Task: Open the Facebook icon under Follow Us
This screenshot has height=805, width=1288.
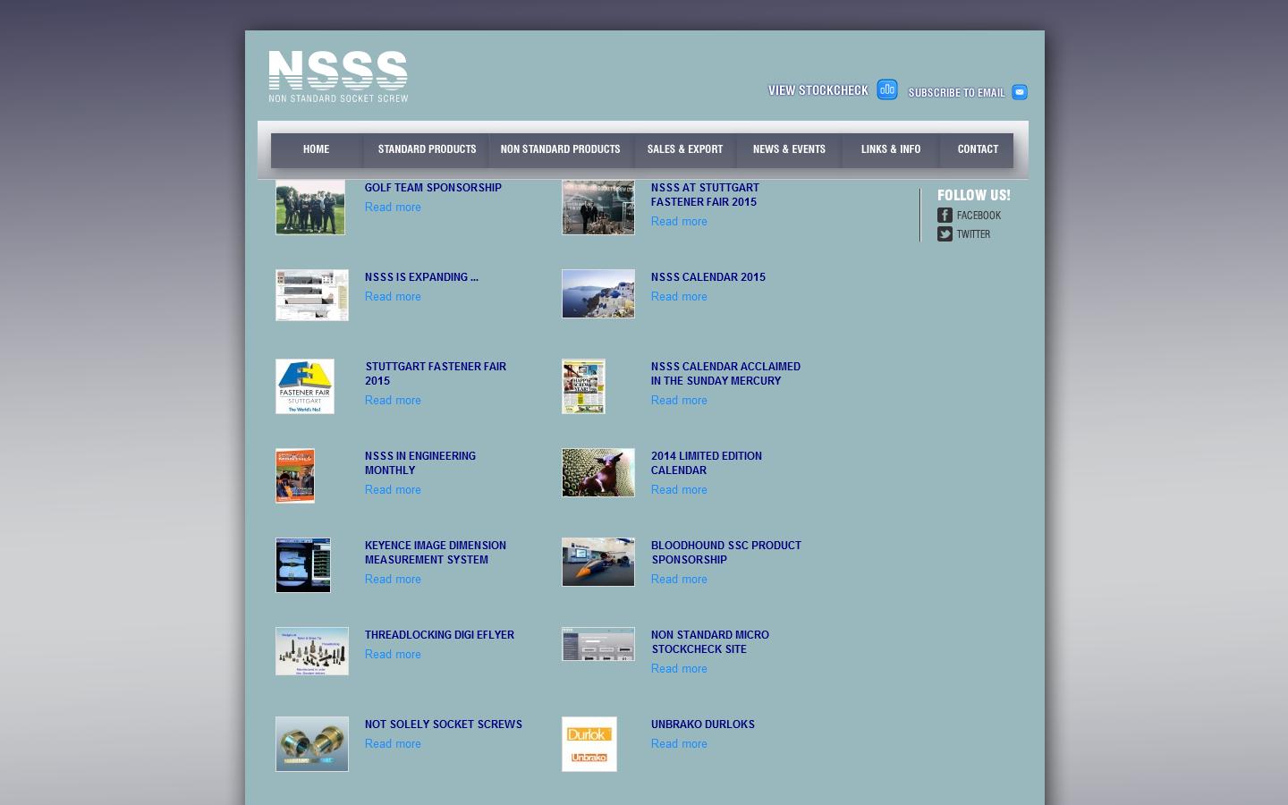Action: pyautogui.click(x=945, y=216)
